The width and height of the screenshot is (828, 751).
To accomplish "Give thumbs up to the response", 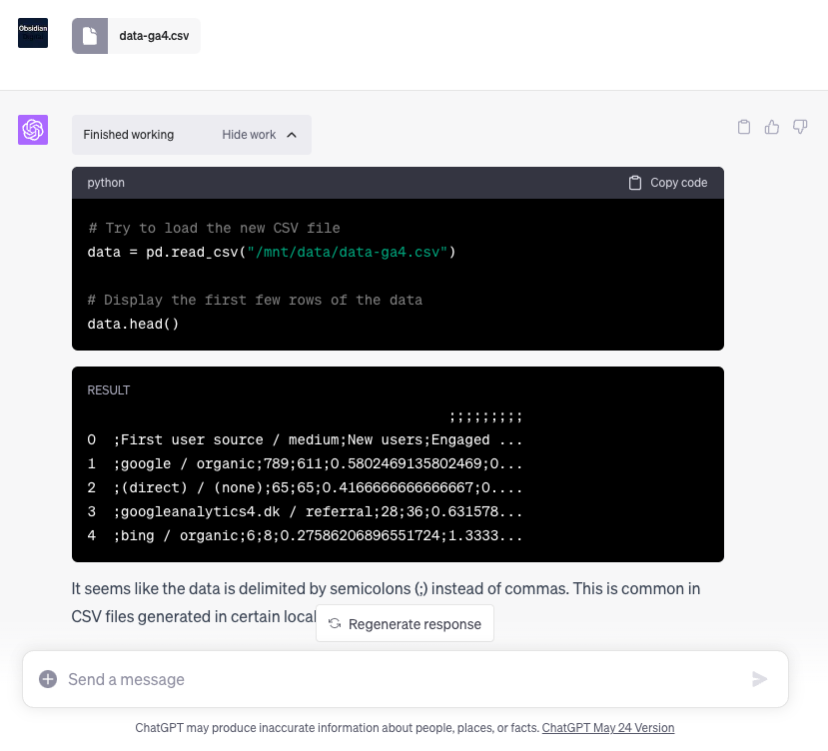I will (771, 127).
